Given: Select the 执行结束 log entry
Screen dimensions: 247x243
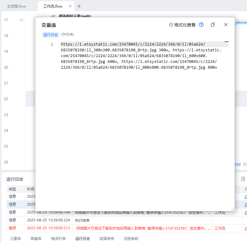Looking at the screenshot, I should (x=82, y=221).
